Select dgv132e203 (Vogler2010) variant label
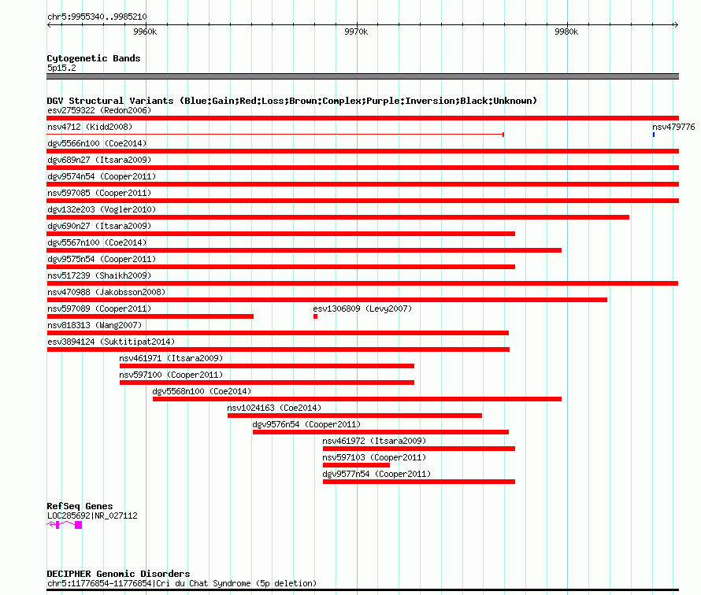Screen dimensions: 701x595 tap(102, 209)
